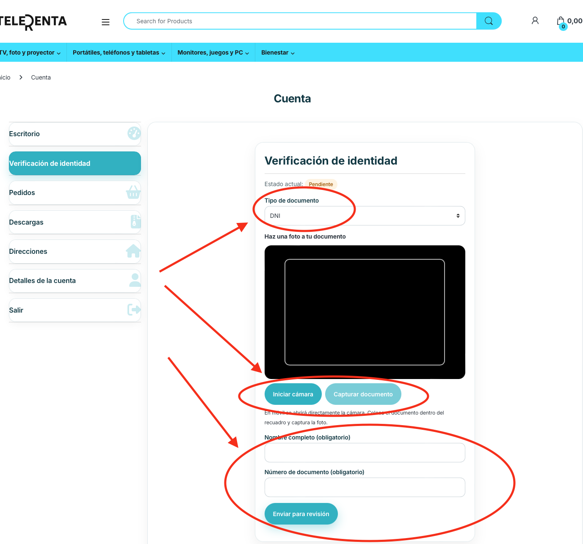Click the search magnifier button
Image resolution: width=583 pixels, height=544 pixels.
489,21
